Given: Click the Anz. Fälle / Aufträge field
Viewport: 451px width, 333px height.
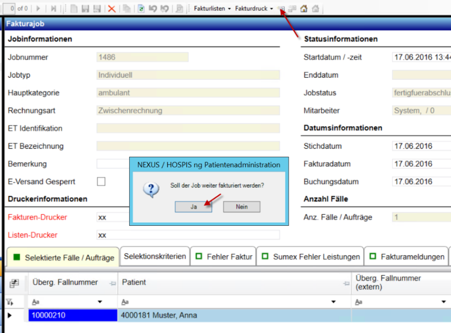Looking at the screenshot, I should point(421,217).
